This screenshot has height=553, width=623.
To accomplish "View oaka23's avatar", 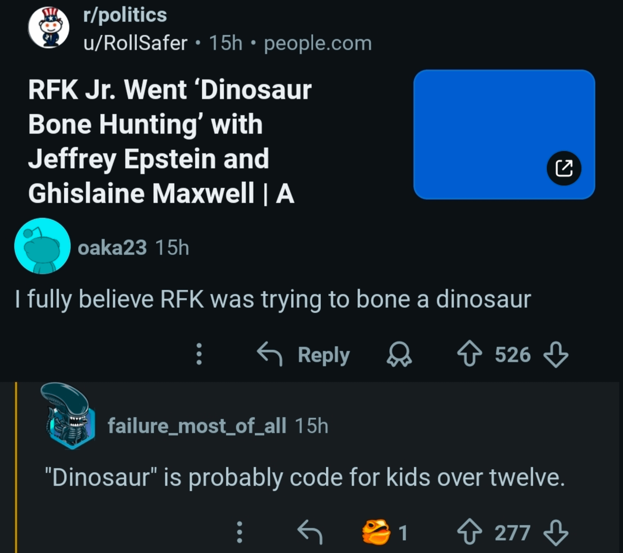I will pos(42,246).
